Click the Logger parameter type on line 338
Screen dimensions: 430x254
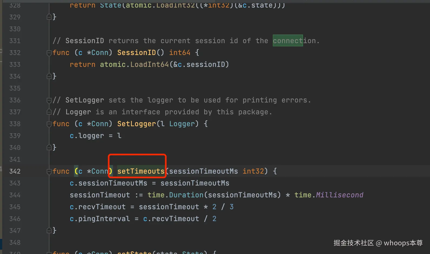pyautogui.click(x=182, y=124)
